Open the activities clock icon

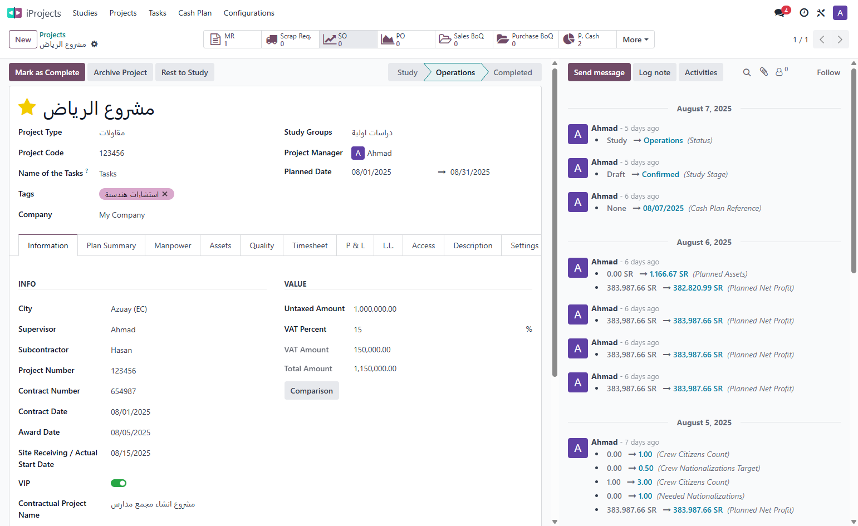(x=804, y=13)
